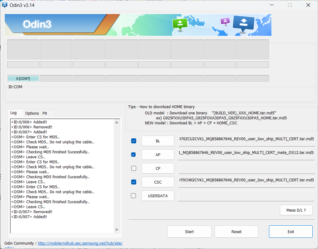The height and width of the screenshot is (249, 318).
Task: Click the empty USERDATA path field
Action: coord(246,196)
